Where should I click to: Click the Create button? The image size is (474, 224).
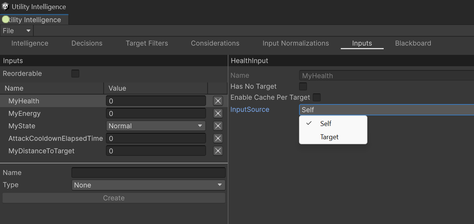pos(114,198)
